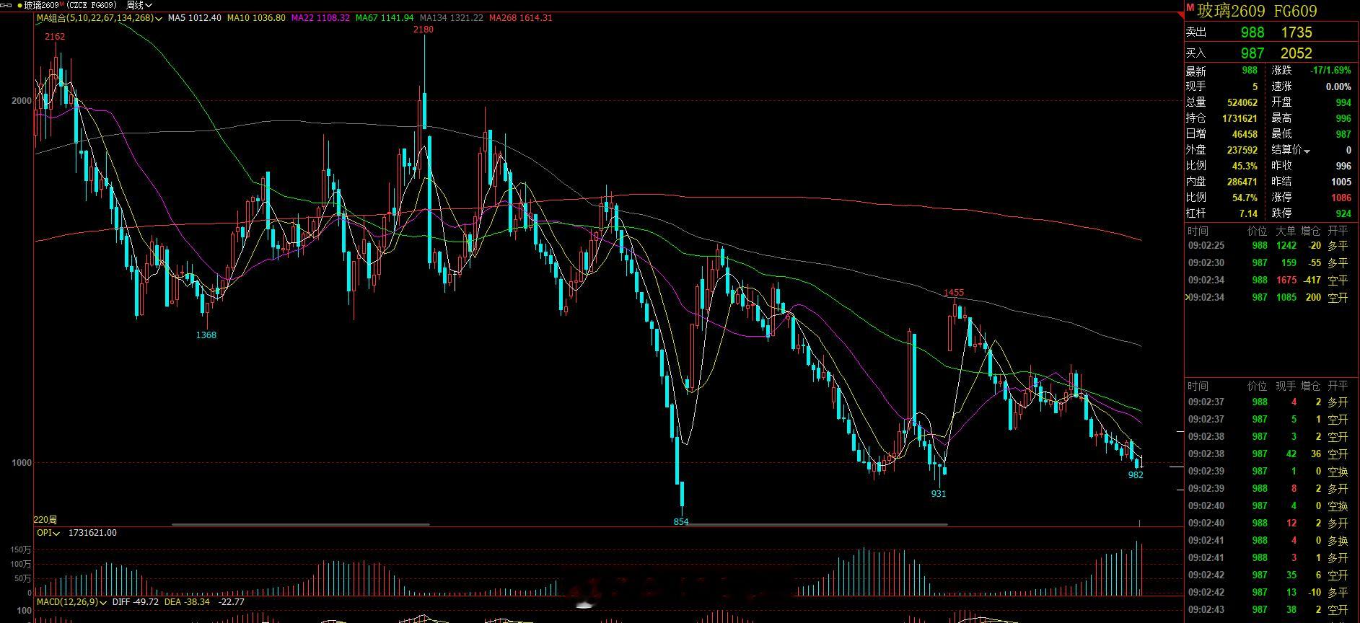The width and height of the screenshot is (1360, 623).
Task: Click the 220周 period count label
Action: point(45,519)
